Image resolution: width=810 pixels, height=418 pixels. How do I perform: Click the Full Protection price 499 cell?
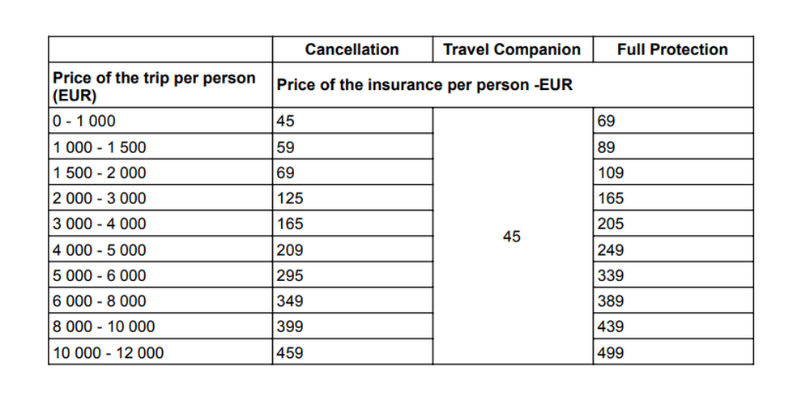(611, 353)
